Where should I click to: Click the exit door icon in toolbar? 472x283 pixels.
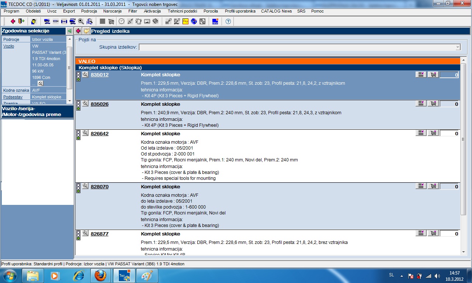(21, 21)
